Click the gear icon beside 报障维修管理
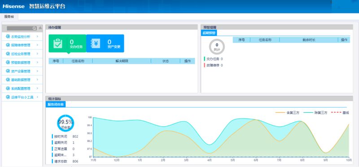Image resolution: width=359 pixels, height=167 pixels. point(8,45)
